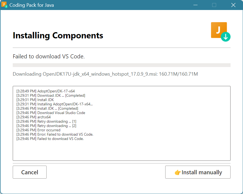Click the pointing hand emoji on Install manually
Viewport: 243px width, 194px height.
177,172
